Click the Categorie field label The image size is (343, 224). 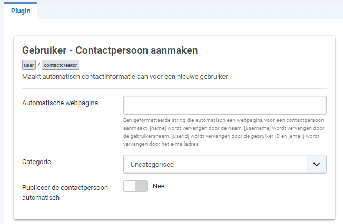[36, 162]
